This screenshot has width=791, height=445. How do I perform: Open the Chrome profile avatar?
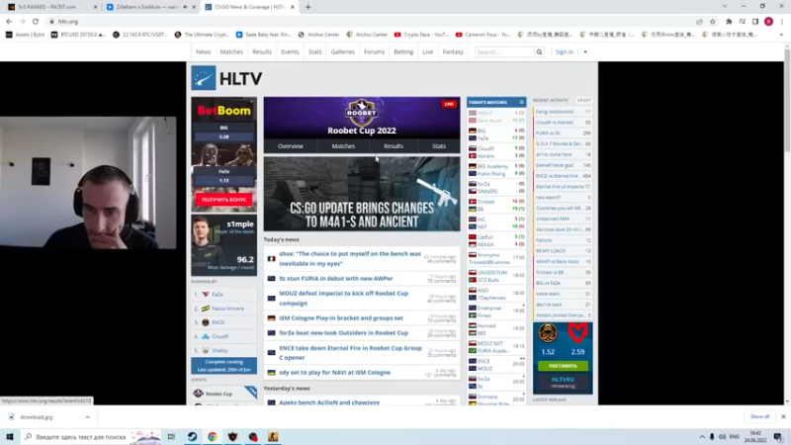click(x=768, y=22)
